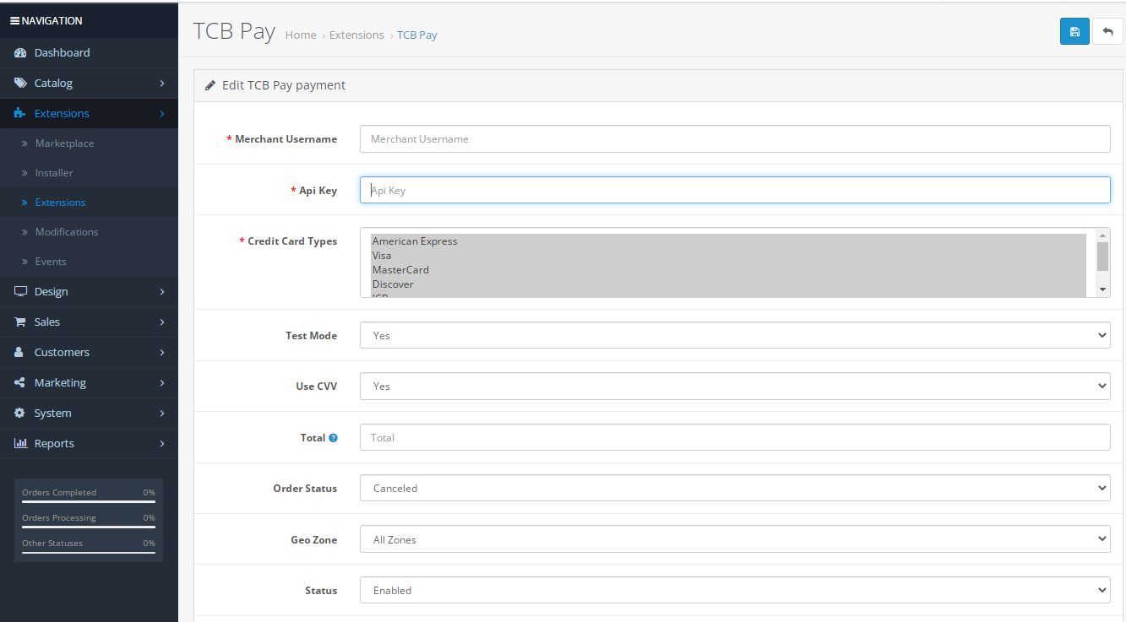Click card types list scroll-up arrow
Image resolution: width=1126 pixels, height=622 pixels.
click(1102, 235)
